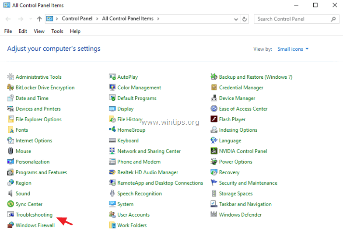Open Realtek HD Audio Manager
343x245 pixels.
point(148,172)
